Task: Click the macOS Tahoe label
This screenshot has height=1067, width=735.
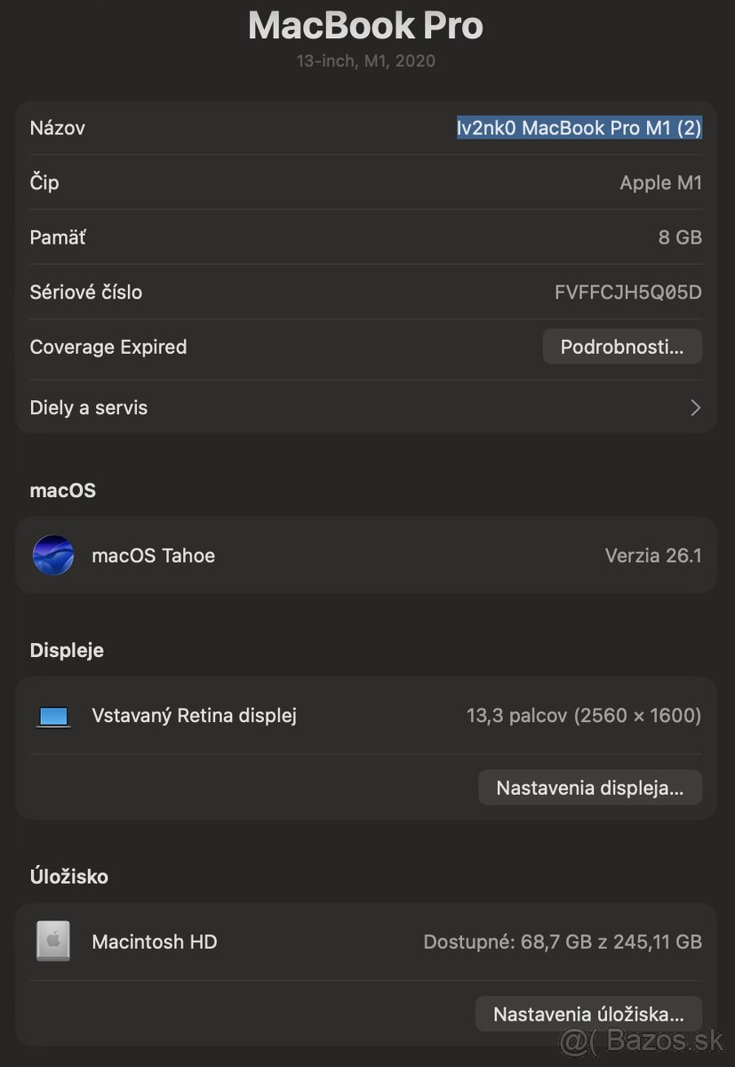Action: (153, 556)
